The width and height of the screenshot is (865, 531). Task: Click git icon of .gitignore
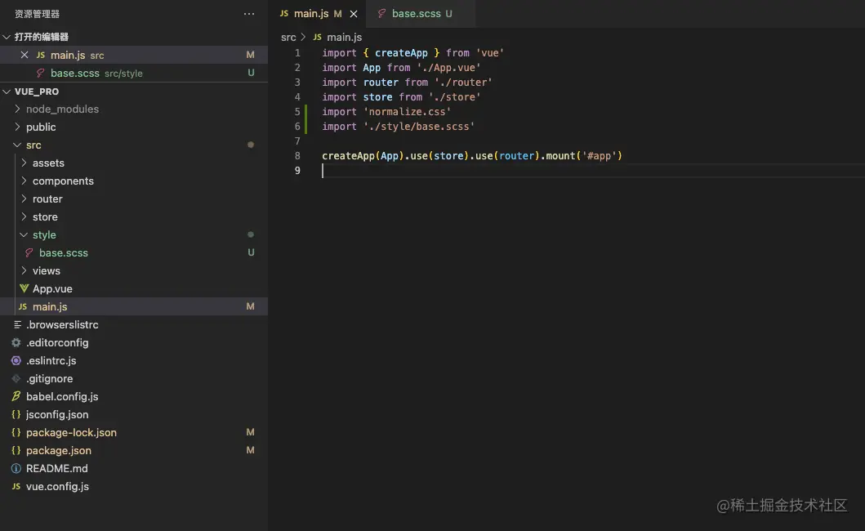(16, 379)
